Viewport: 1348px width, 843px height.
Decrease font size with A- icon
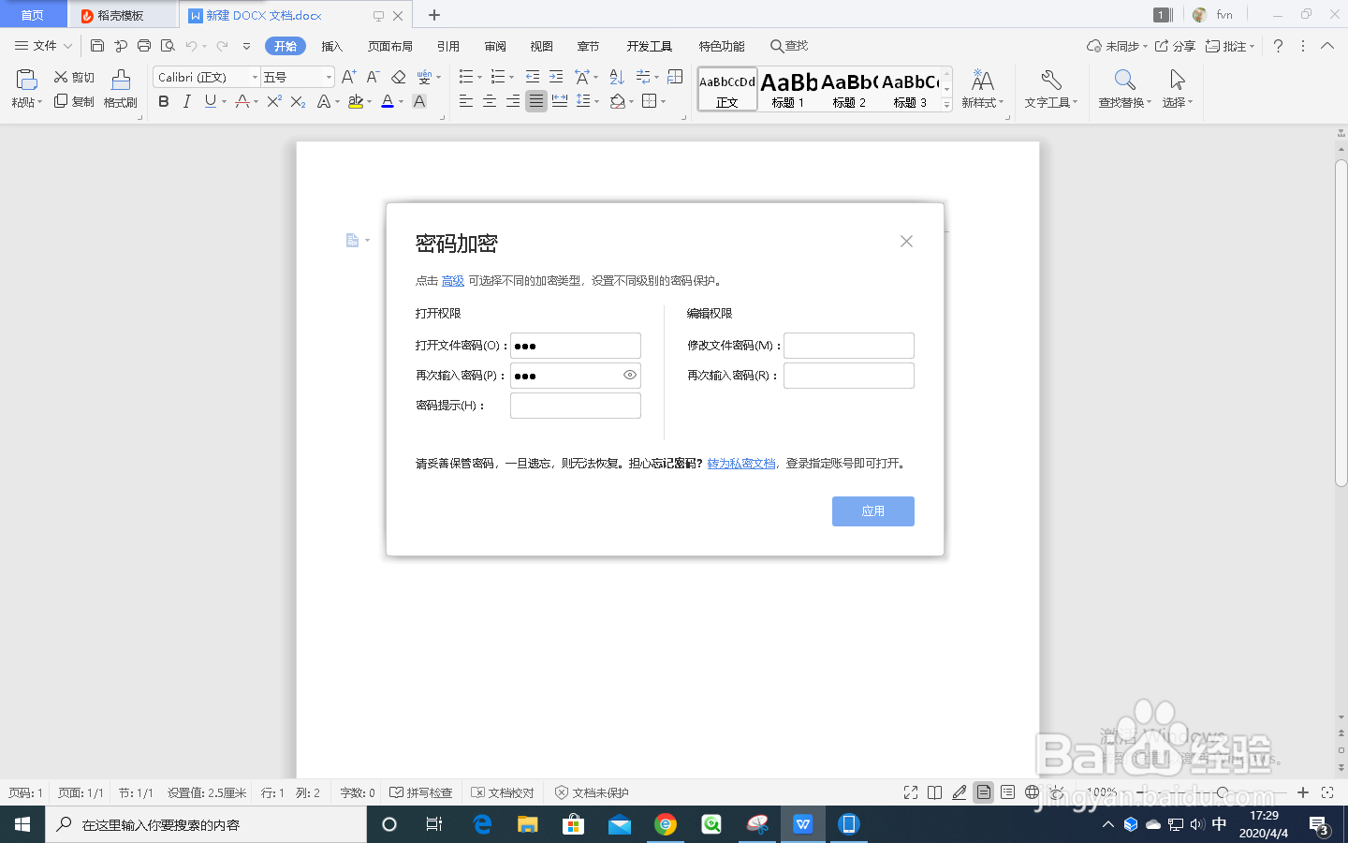pos(373,77)
